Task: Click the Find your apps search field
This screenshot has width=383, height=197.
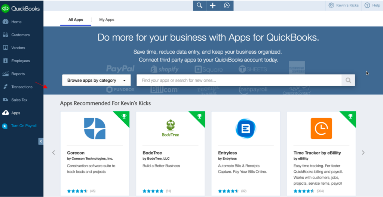Action: point(239,80)
